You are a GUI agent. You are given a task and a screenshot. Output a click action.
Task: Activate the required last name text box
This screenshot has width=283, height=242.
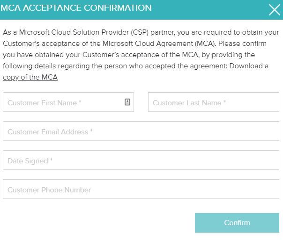[213, 103]
